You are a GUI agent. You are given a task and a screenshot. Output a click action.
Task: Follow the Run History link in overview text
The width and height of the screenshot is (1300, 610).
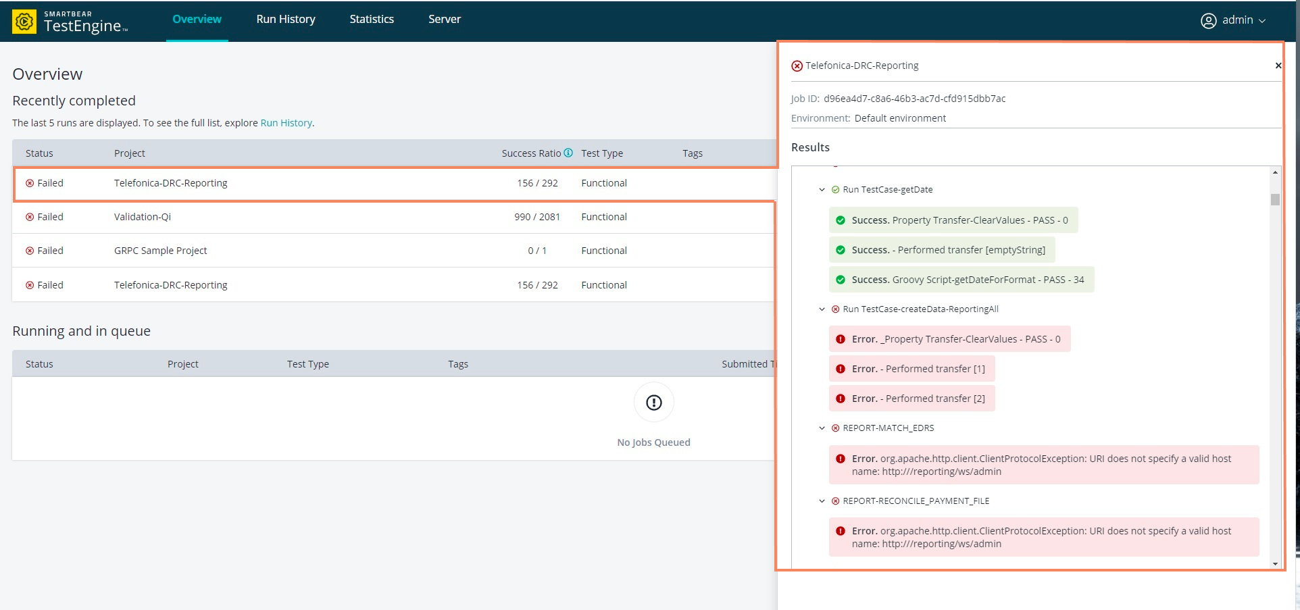point(285,122)
